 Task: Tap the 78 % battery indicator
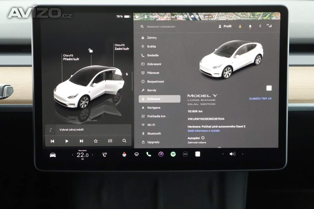click(x=123, y=17)
